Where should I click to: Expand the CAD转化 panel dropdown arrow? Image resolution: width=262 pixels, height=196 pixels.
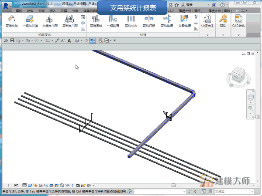238,35
